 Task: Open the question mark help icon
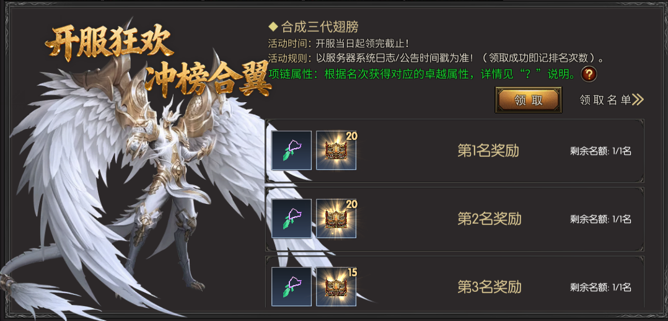coord(589,74)
